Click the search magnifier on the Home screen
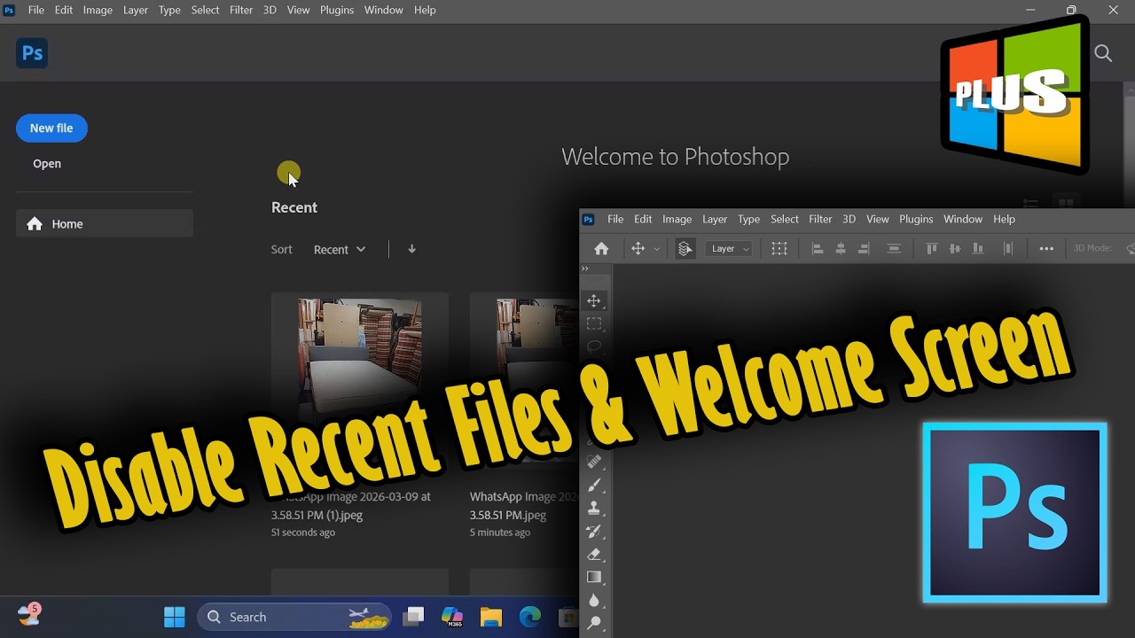Image resolution: width=1135 pixels, height=638 pixels. (x=1103, y=53)
